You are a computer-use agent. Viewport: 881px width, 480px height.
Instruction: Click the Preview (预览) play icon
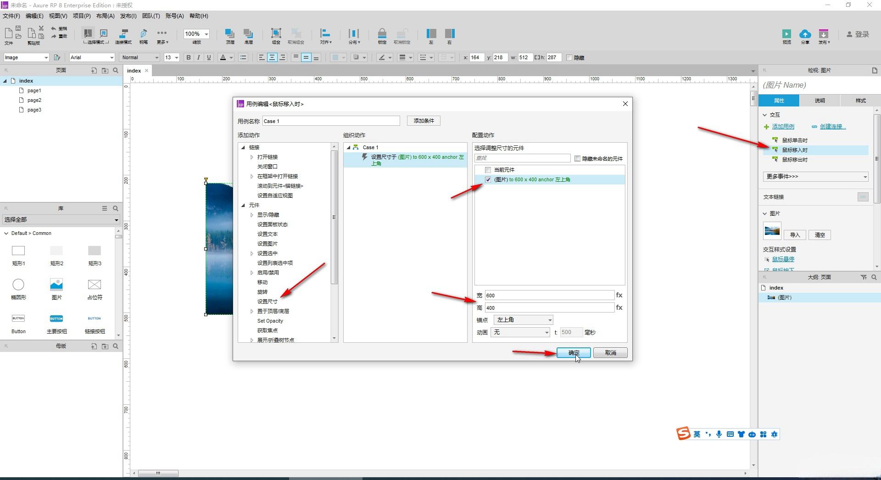(786, 34)
